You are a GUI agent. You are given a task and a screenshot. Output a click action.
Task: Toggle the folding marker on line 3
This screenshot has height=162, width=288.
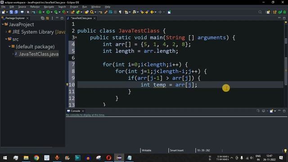76,37
